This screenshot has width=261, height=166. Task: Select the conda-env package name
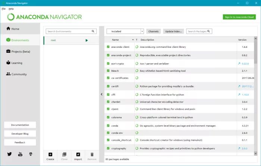coord(117,133)
